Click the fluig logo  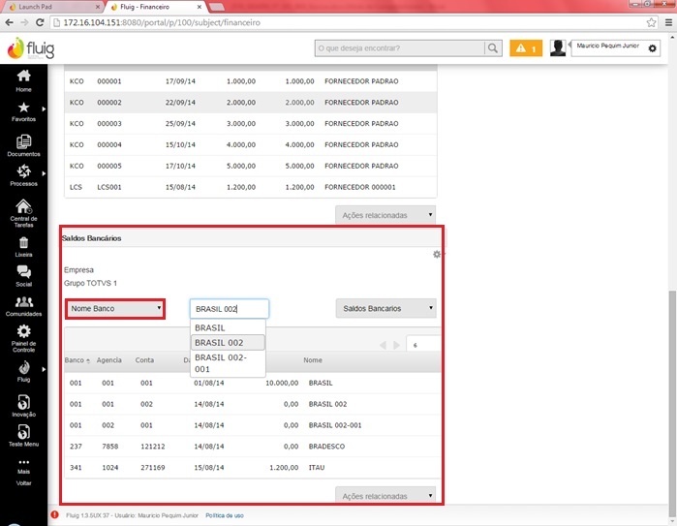click(x=31, y=48)
